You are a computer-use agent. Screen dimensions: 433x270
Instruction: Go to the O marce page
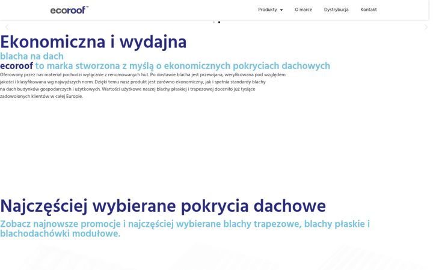pos(303,10)
